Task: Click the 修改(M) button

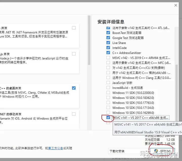Action: pos(162,151)
